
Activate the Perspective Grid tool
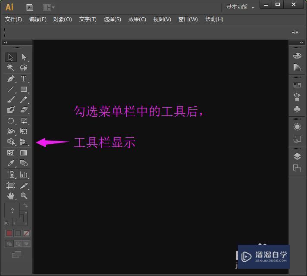click(24, 142)
